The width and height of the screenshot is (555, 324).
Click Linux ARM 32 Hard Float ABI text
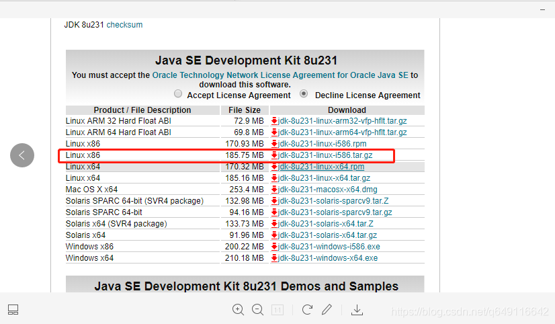118,121
